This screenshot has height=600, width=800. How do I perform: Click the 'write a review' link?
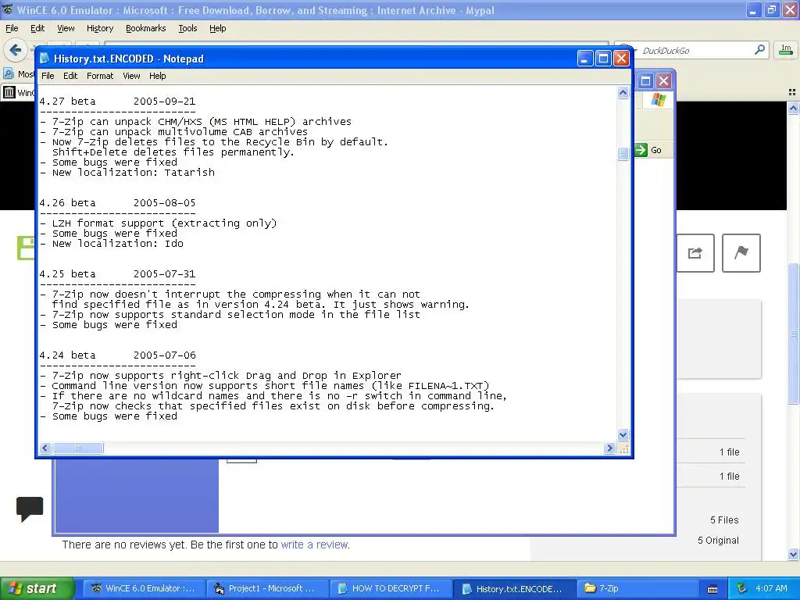(315, 545)
